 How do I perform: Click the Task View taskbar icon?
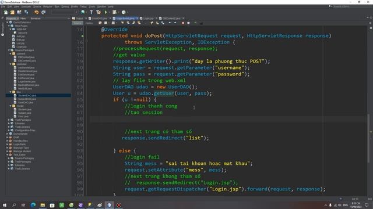click(x=23, y=205)
